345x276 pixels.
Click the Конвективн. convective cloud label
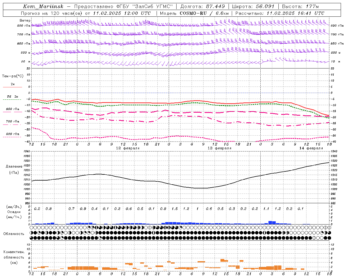coord(14,252)
